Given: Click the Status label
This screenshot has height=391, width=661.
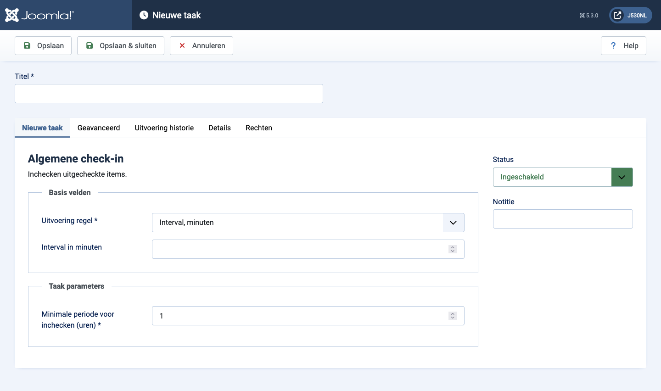Looking at the screenshot, I should pos(503,160).
